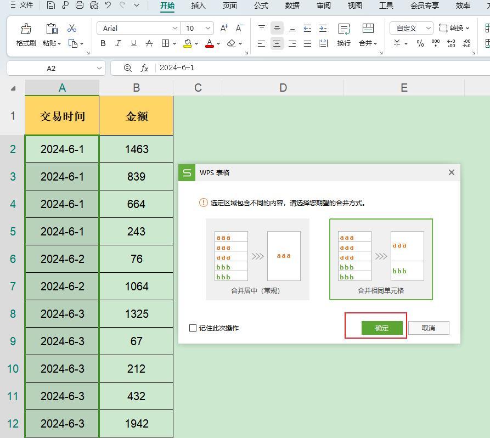Switch to the 公式 tab

coord(261,5)
